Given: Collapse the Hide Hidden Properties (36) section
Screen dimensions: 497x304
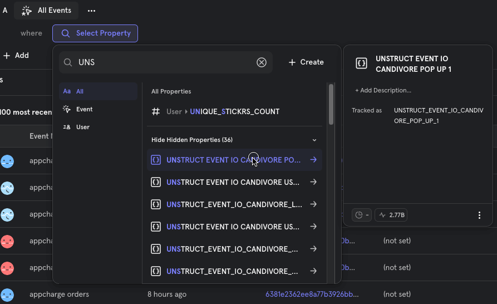Looking at the screenshot, I should pos(314,140).
